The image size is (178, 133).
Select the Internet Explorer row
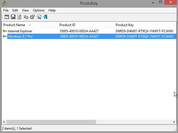[89, 31]
